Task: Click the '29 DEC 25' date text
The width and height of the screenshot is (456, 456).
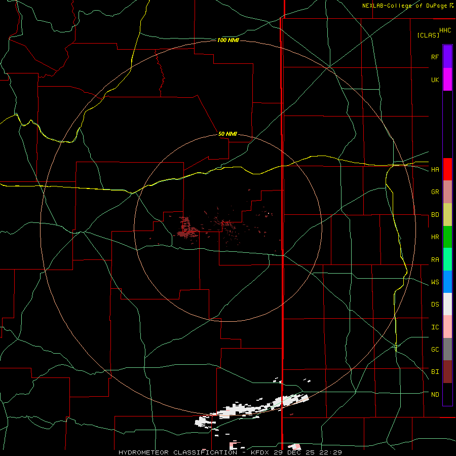Action: pos(294,452)
